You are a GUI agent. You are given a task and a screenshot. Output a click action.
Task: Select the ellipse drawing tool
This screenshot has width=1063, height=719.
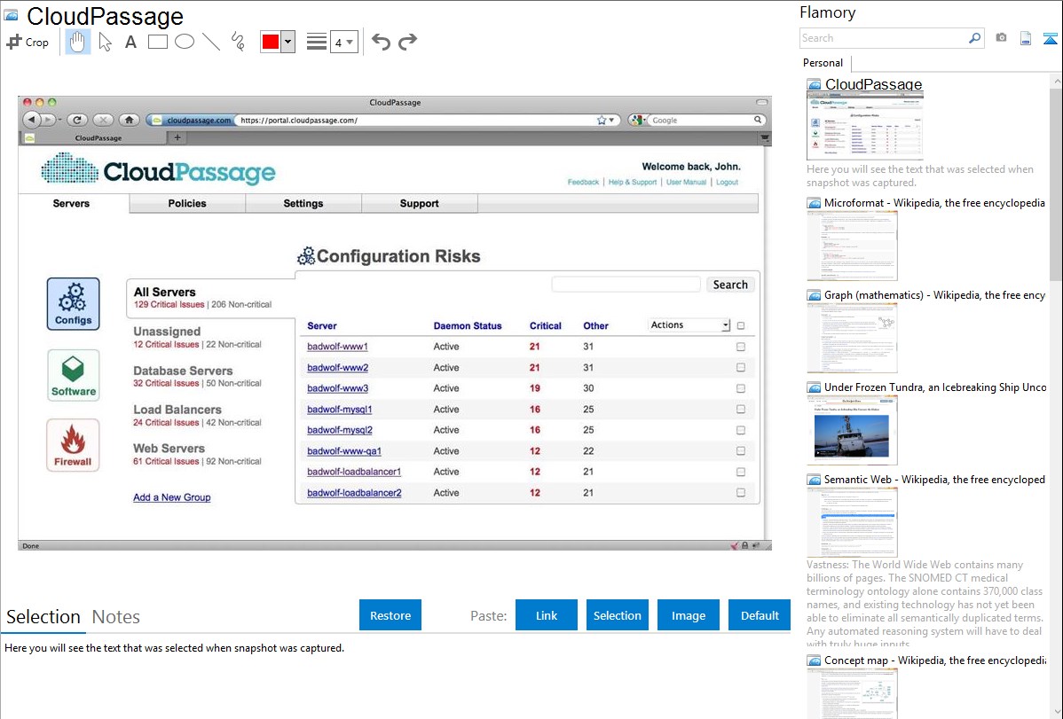click(185, 42)
